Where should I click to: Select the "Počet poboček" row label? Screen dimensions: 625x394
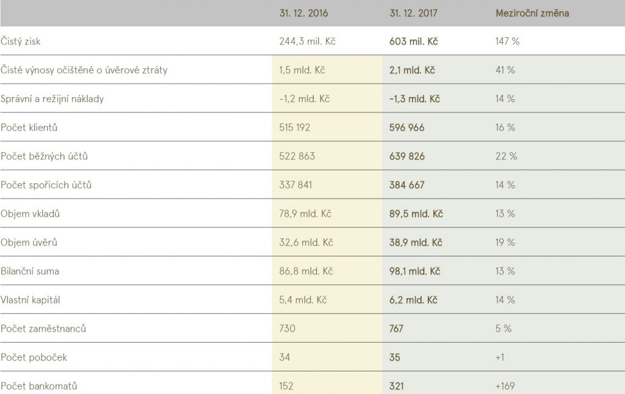(x=31, y=357)
